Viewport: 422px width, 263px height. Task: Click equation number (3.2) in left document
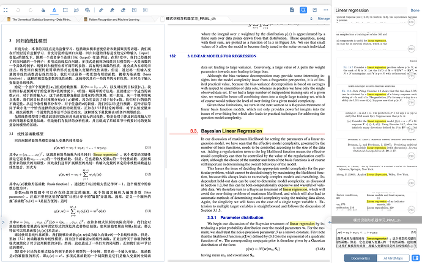(x=148, y=175)
